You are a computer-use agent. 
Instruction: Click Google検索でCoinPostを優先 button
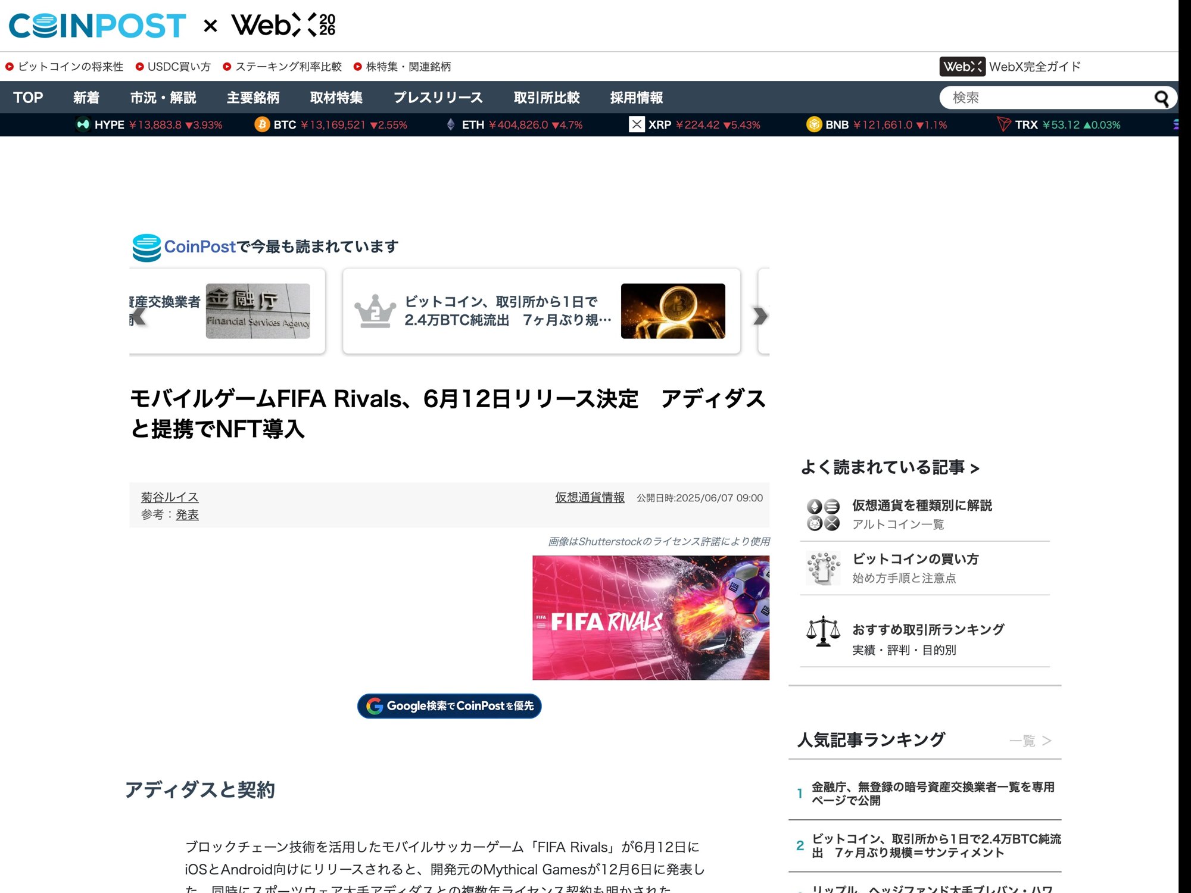tap(450, 706)
